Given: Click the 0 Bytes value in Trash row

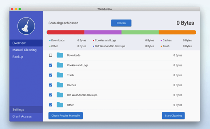Looking at the screenshot, I should coord(178,75).
